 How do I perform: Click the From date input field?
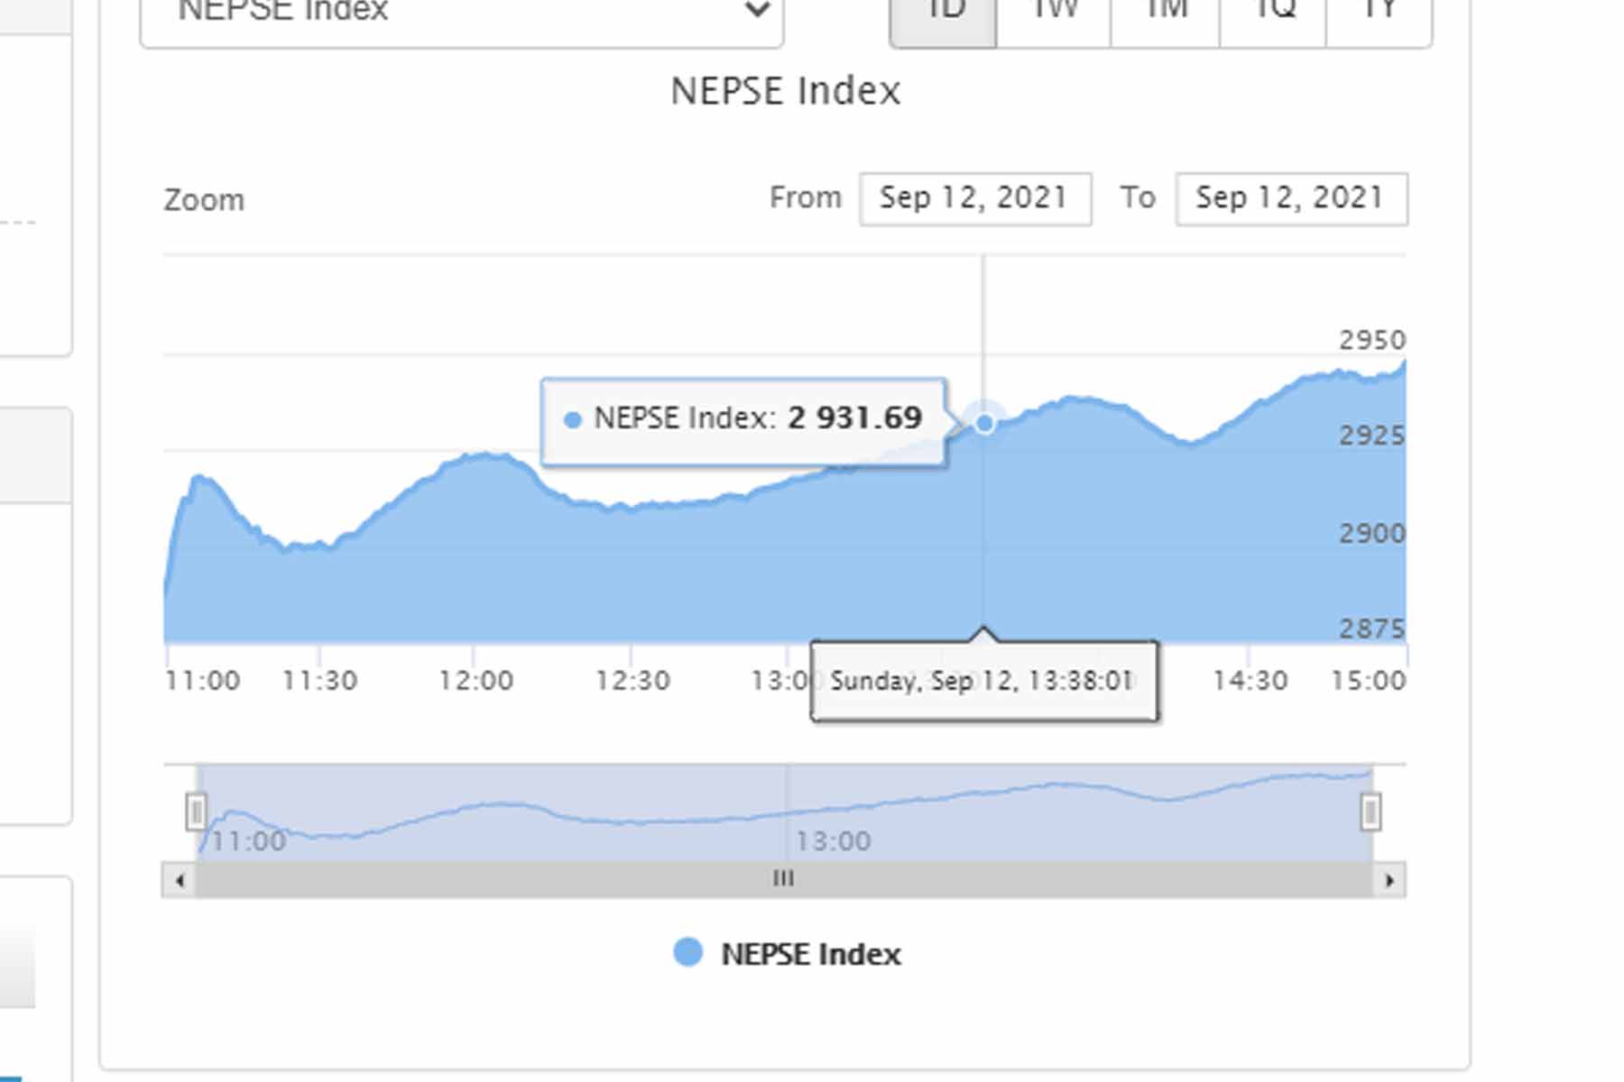[x=974, y=198]
